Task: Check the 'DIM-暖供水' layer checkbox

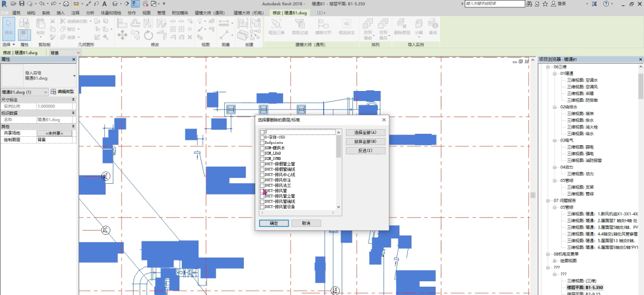Action: pyautogui.click(x=262, y=148)
